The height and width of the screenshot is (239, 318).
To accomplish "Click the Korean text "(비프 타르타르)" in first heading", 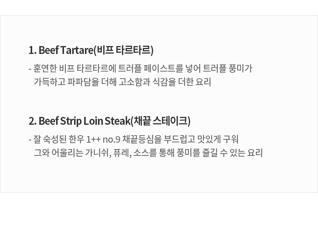I will (123, 50).
